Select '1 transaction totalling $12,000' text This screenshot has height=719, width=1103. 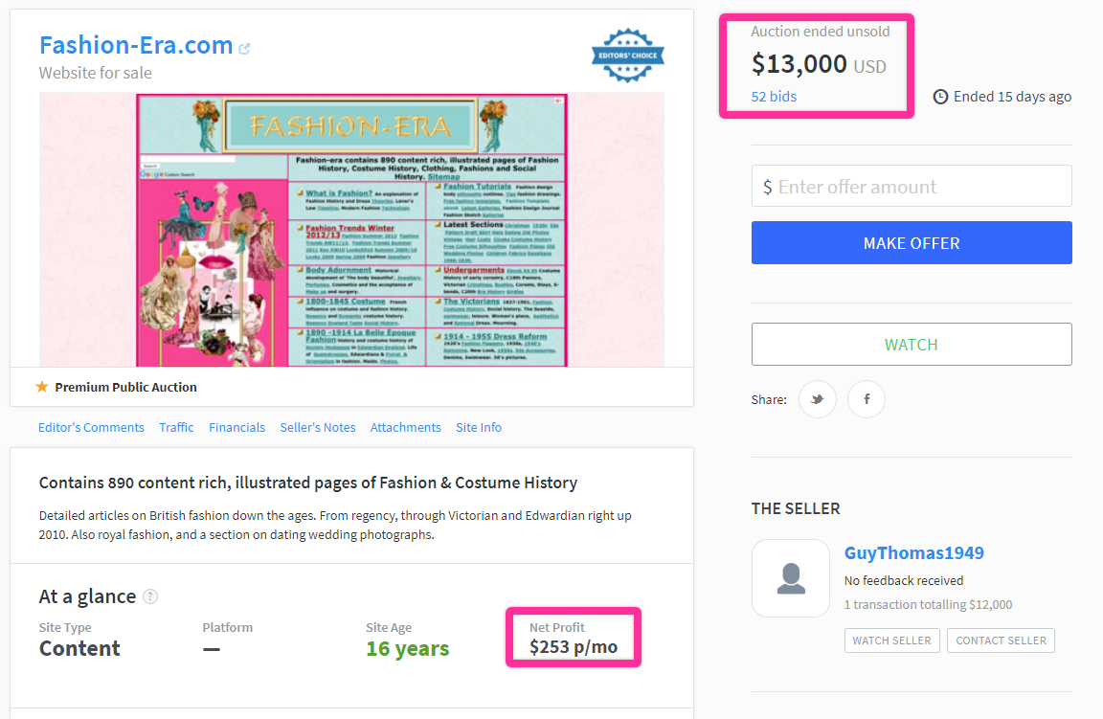click(x=928, y=604)
